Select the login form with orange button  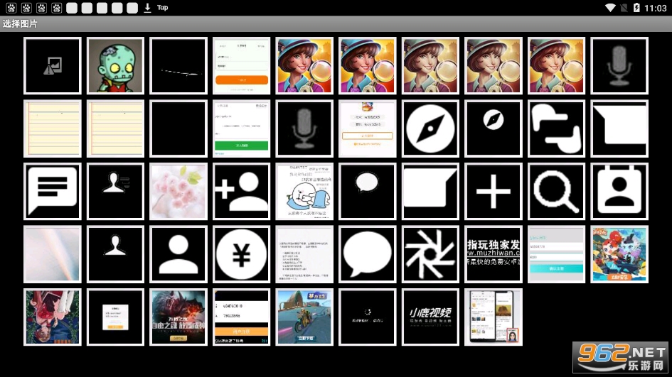(x=242, y=66)
